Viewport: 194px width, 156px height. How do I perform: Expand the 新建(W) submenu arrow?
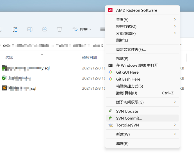[x=175, y=134]
